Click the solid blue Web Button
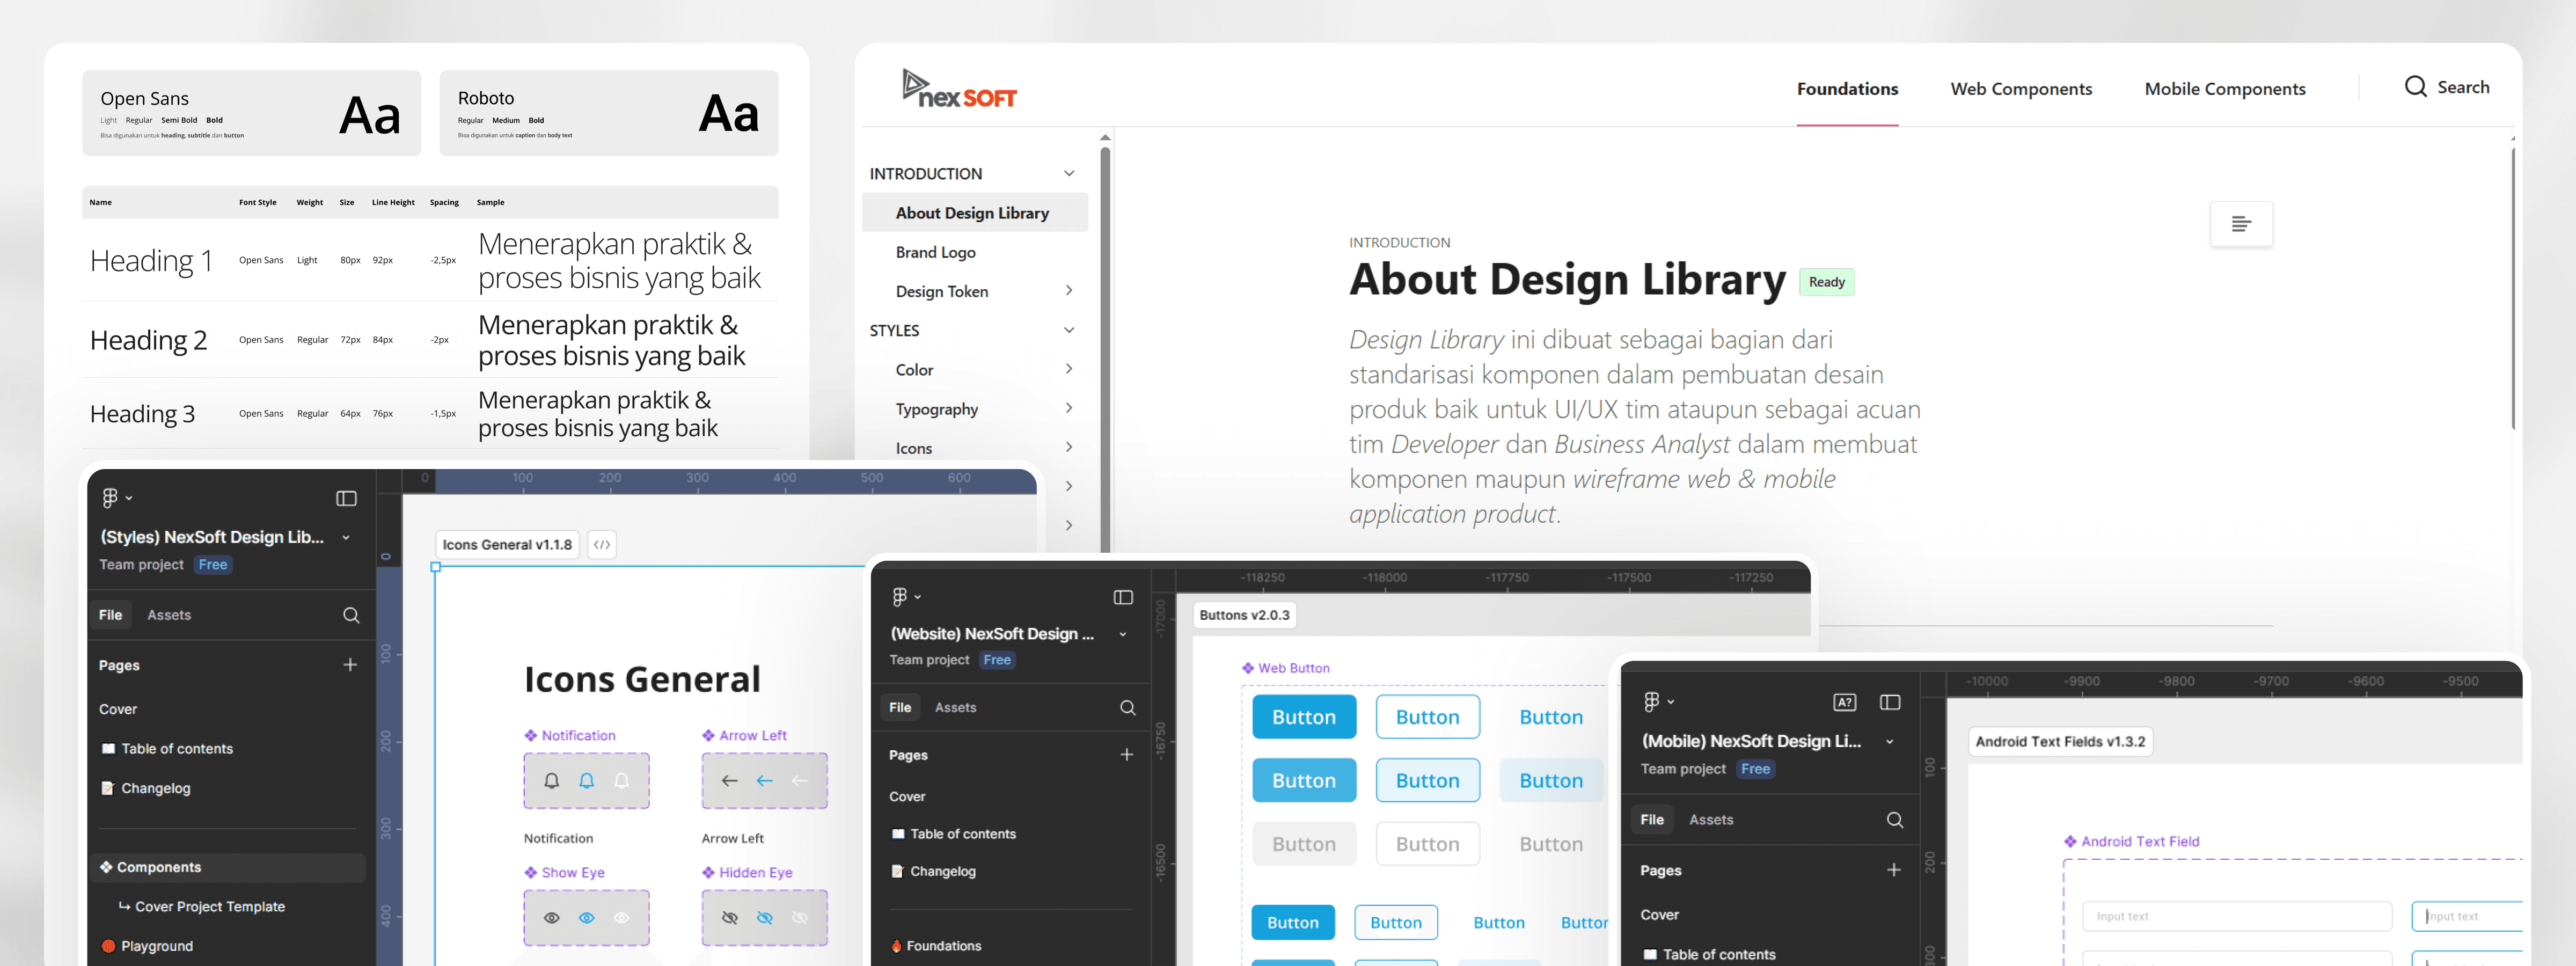This screenshot has width=2576, height=966. point(1303,717)
